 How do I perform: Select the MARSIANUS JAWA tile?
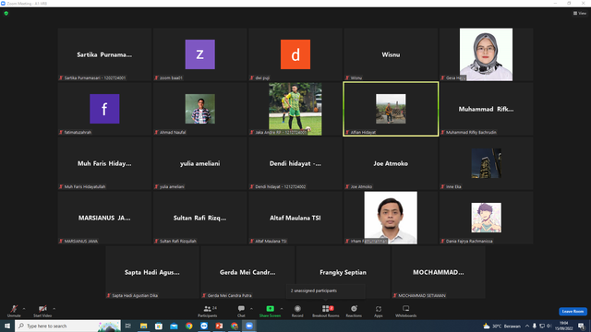(x=104, y=218)
